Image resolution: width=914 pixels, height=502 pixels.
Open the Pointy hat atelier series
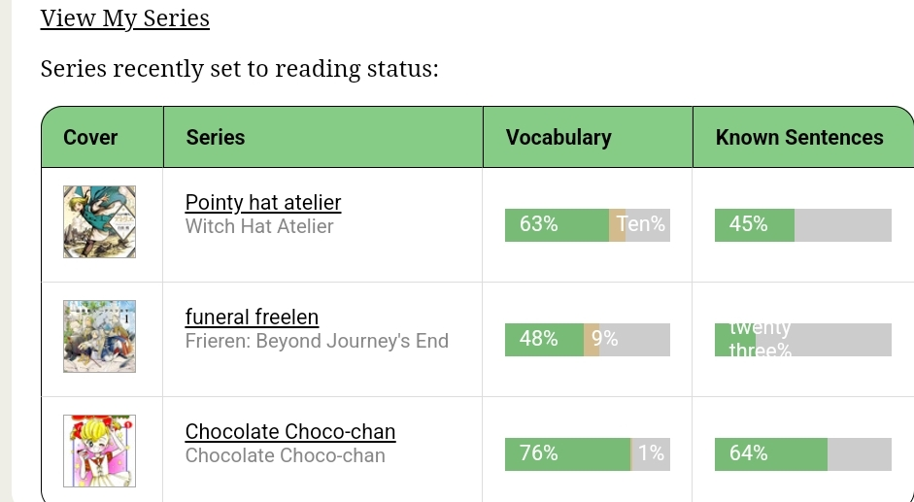click(x=263, y=202)
